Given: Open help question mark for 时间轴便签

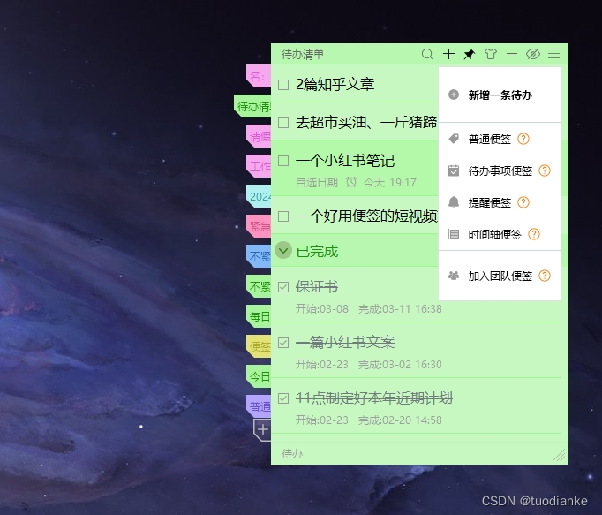Looking at the screenshot, I should (x=534, y=234).
